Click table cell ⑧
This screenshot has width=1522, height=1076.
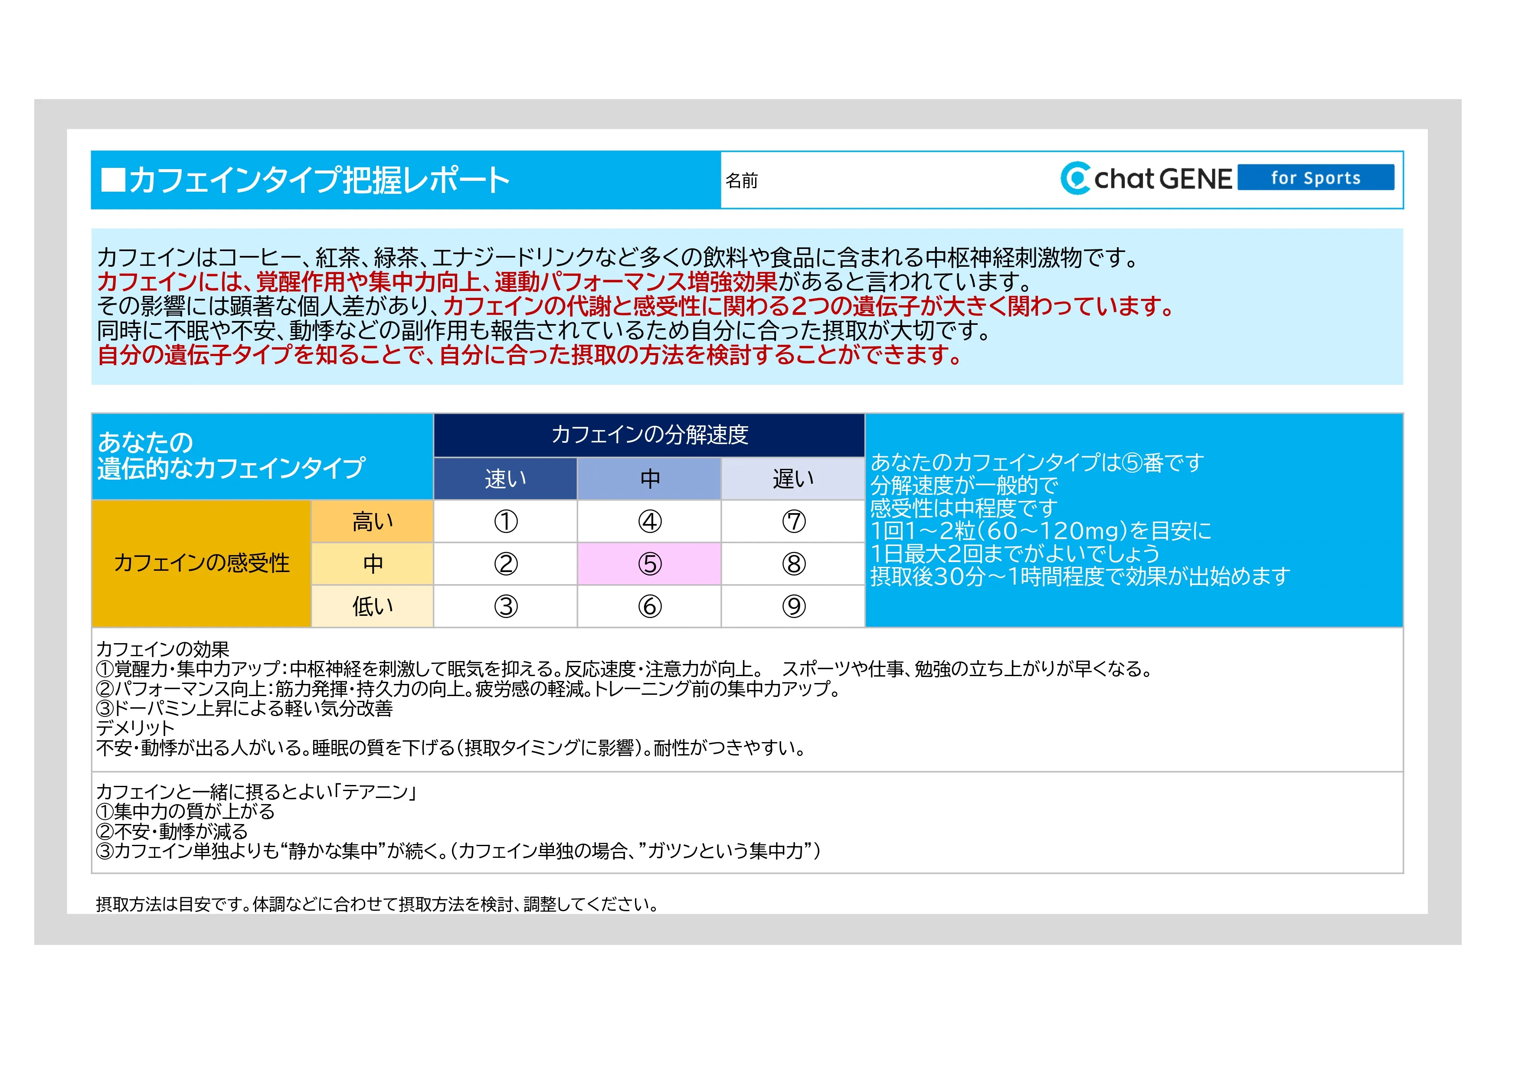click(793, 564)
